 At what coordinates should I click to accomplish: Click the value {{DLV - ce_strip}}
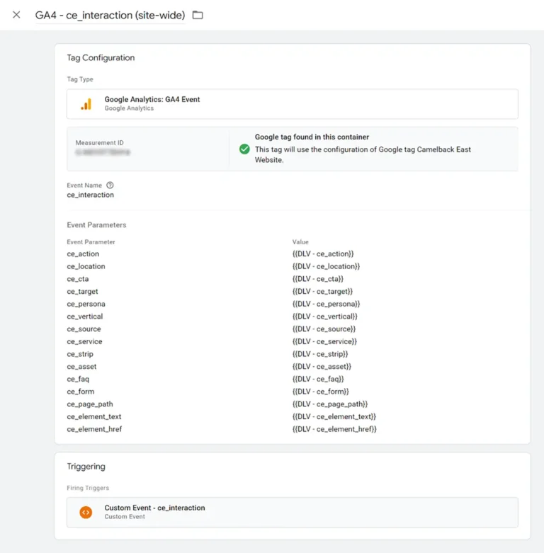click(320, 354)
